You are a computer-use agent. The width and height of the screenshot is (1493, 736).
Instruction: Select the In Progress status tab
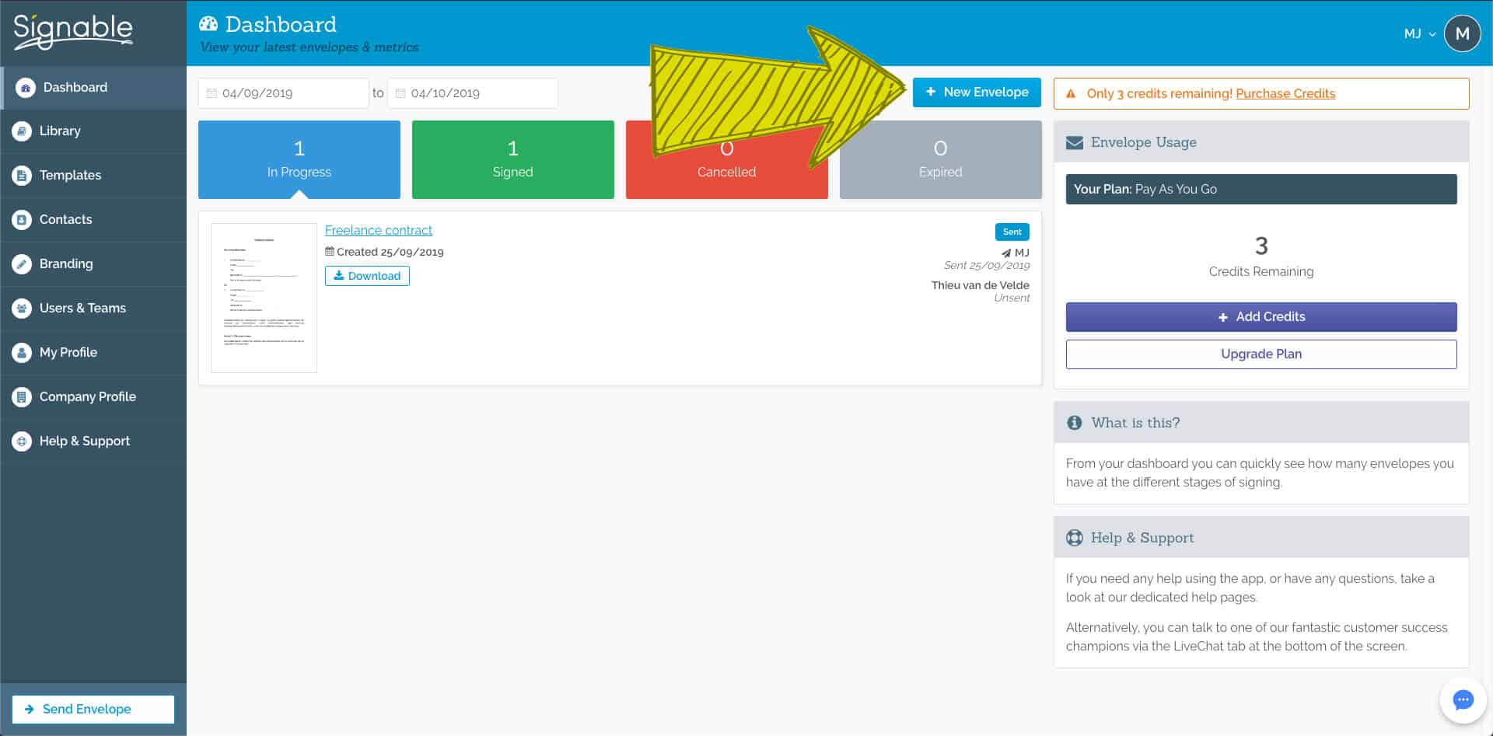click(x=299, y=159)
